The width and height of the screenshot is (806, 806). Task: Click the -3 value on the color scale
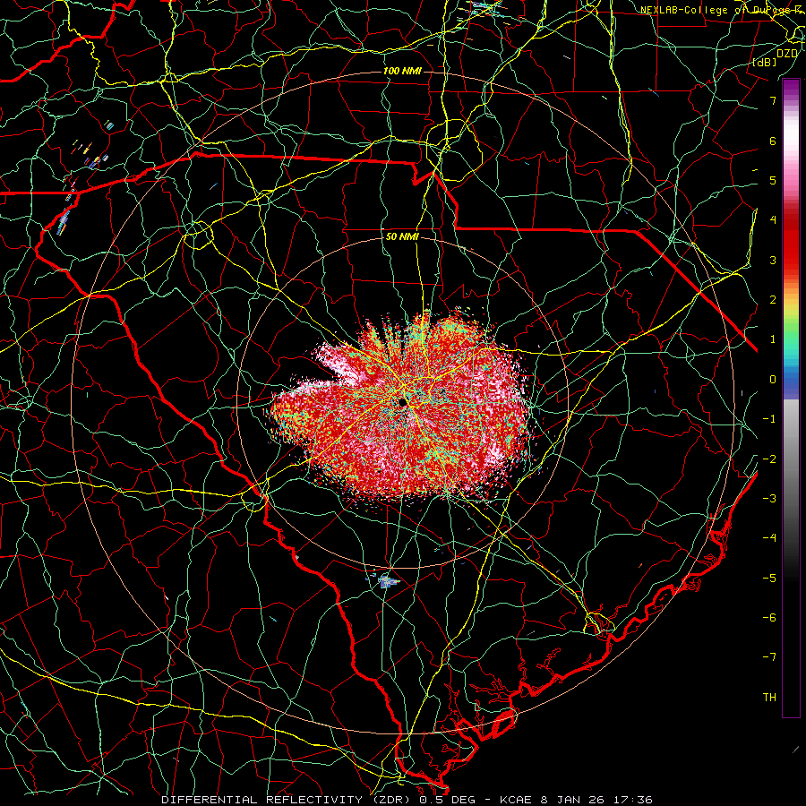[x=769, y=498]
